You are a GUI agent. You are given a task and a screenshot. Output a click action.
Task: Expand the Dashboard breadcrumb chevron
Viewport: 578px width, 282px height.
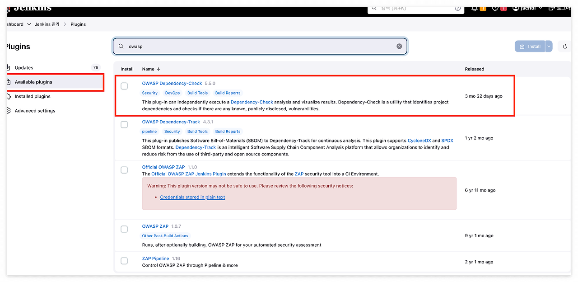[29, 24]
